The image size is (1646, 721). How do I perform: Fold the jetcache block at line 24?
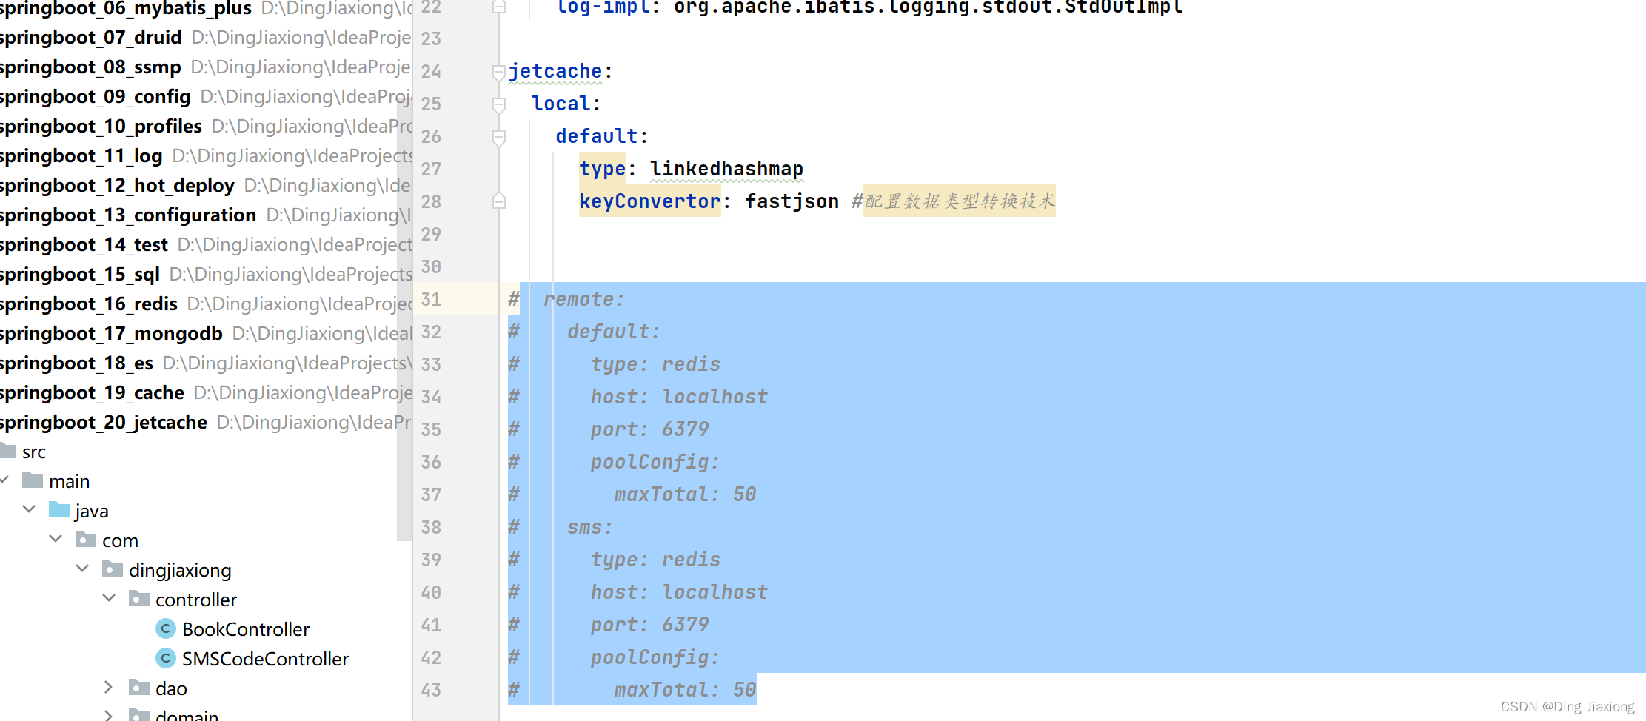tap(499, 72)
